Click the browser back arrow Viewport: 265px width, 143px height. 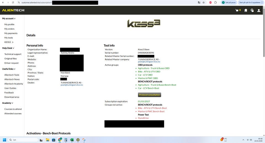click(3, 2)
